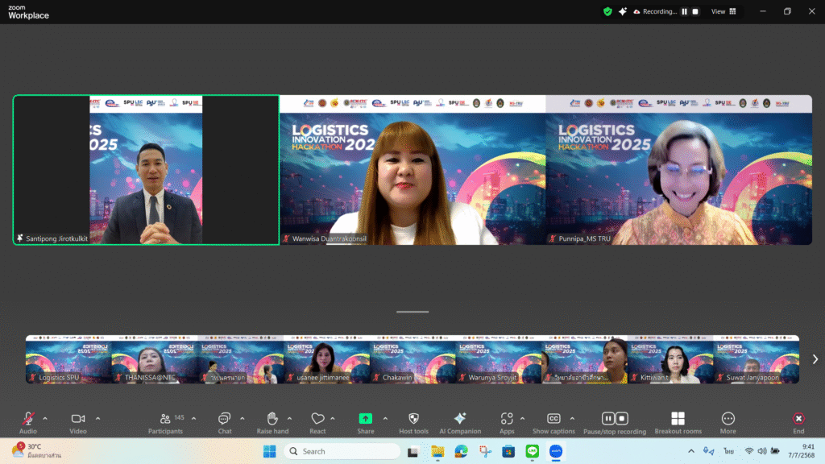Select the Punnipa_MS TRU video tile
Viewport: 825px width, 464px height.
coord(678,170)
